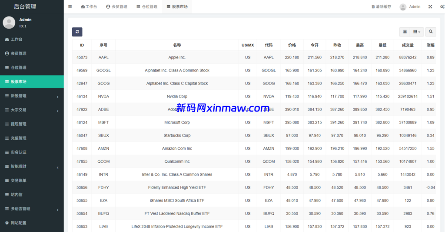445x232 pixels.
Task: Click the 后台管理 title logo
Action: [x=25, y=7]
